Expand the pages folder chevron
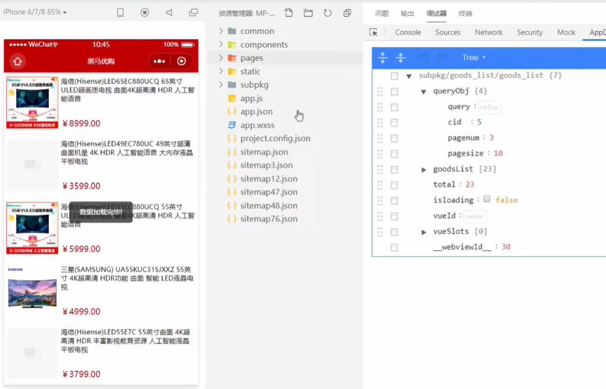Image resolution: width=606 pixels, height=389 pixels. click(221, 58)
